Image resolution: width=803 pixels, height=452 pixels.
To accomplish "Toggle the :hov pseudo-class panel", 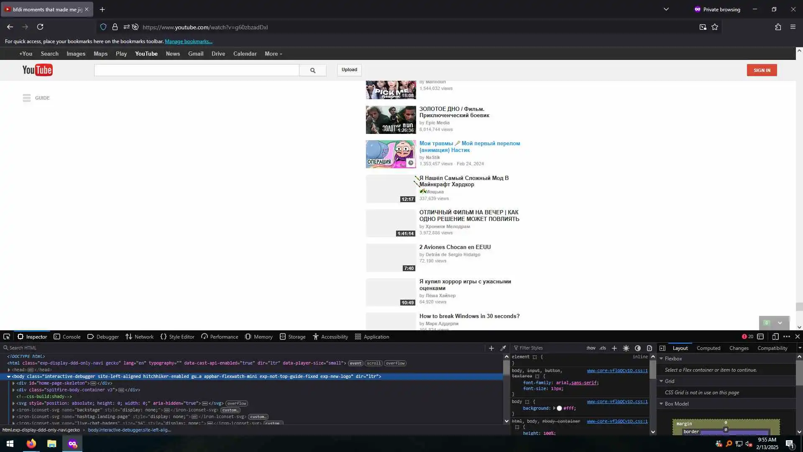I will tap(591, 348).
